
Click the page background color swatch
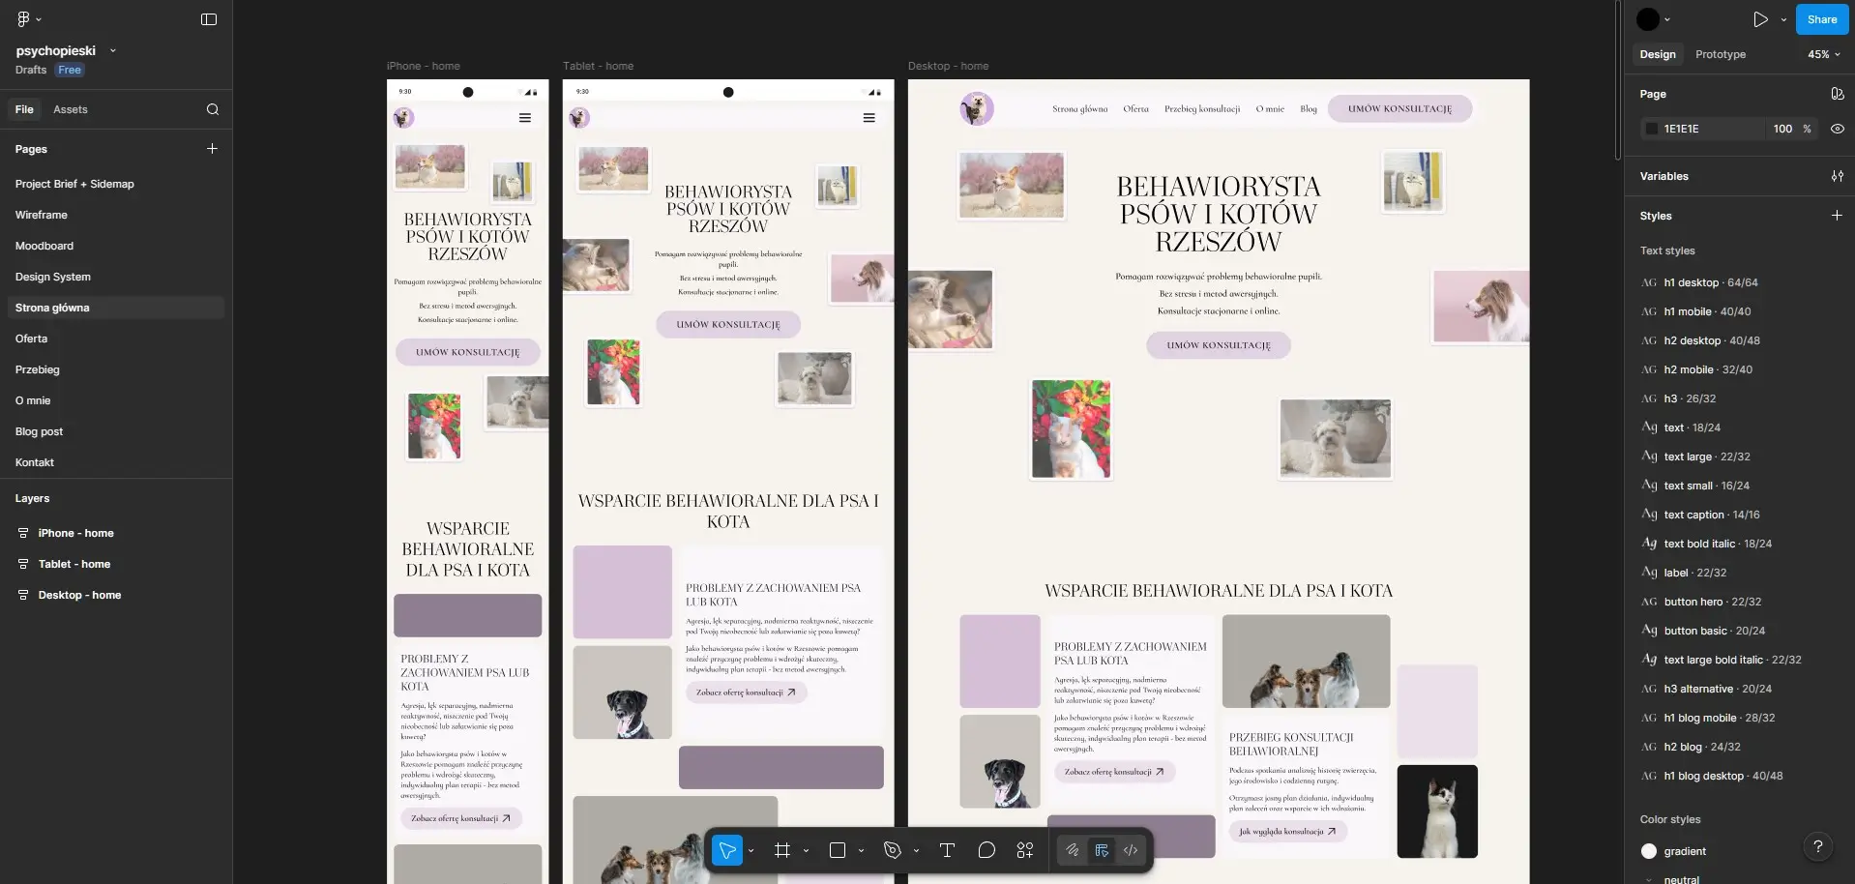click(x=1652, y=129)
